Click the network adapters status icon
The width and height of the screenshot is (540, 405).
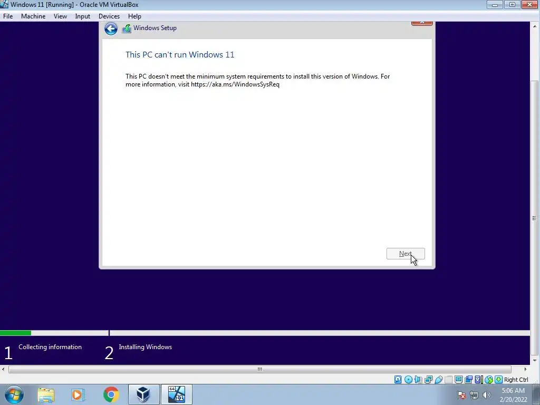coord(428,380)
